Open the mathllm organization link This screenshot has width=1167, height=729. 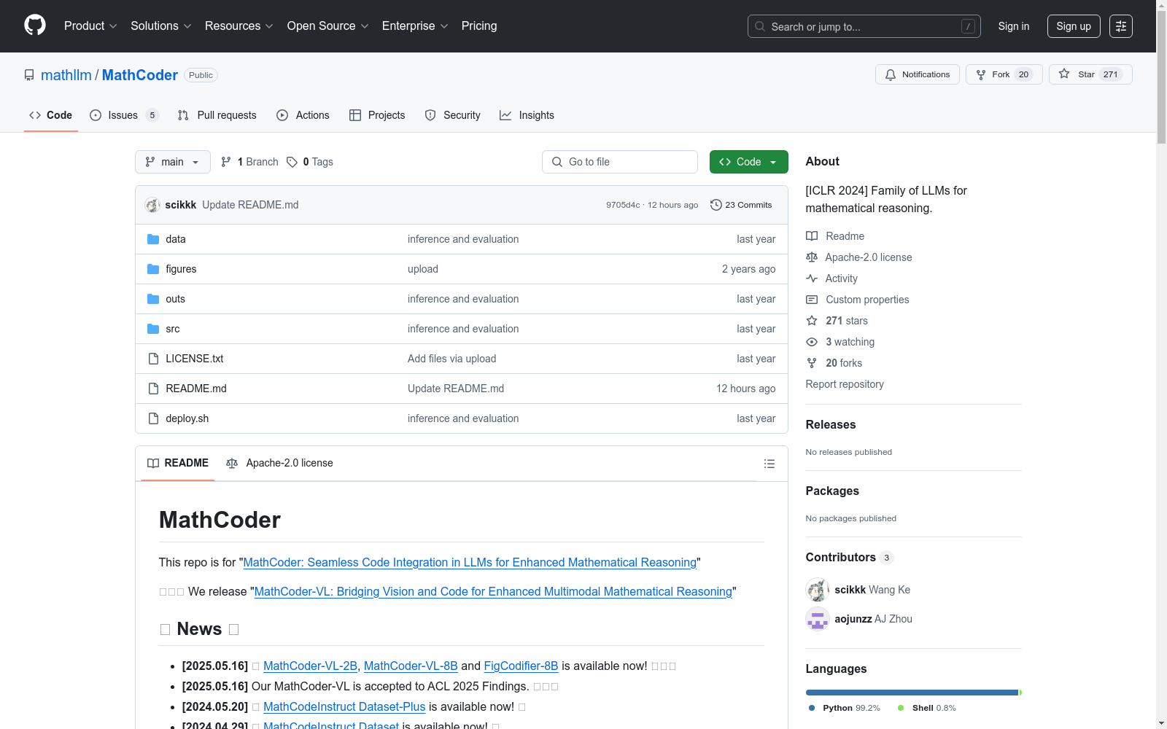tap(66, 75)
